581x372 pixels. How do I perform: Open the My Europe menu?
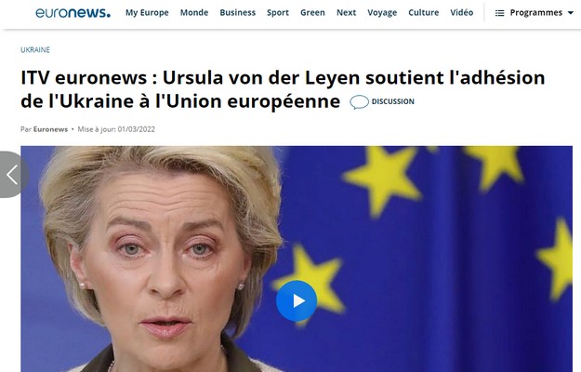pyautogui.click(x=147, y=13)
